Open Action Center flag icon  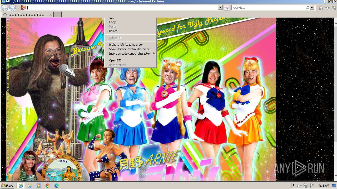312,186
